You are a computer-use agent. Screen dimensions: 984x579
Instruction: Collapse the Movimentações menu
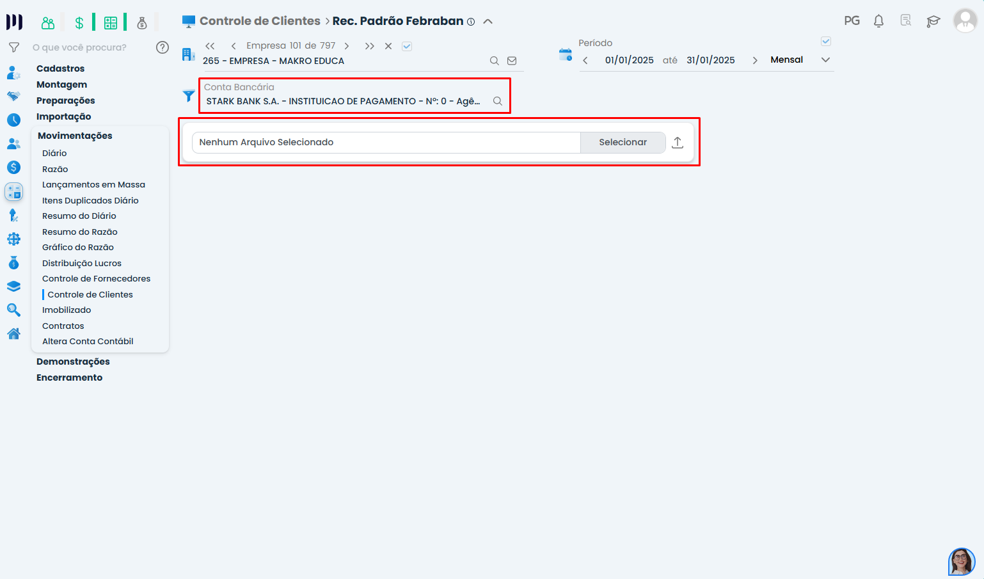tap(75, 136)
